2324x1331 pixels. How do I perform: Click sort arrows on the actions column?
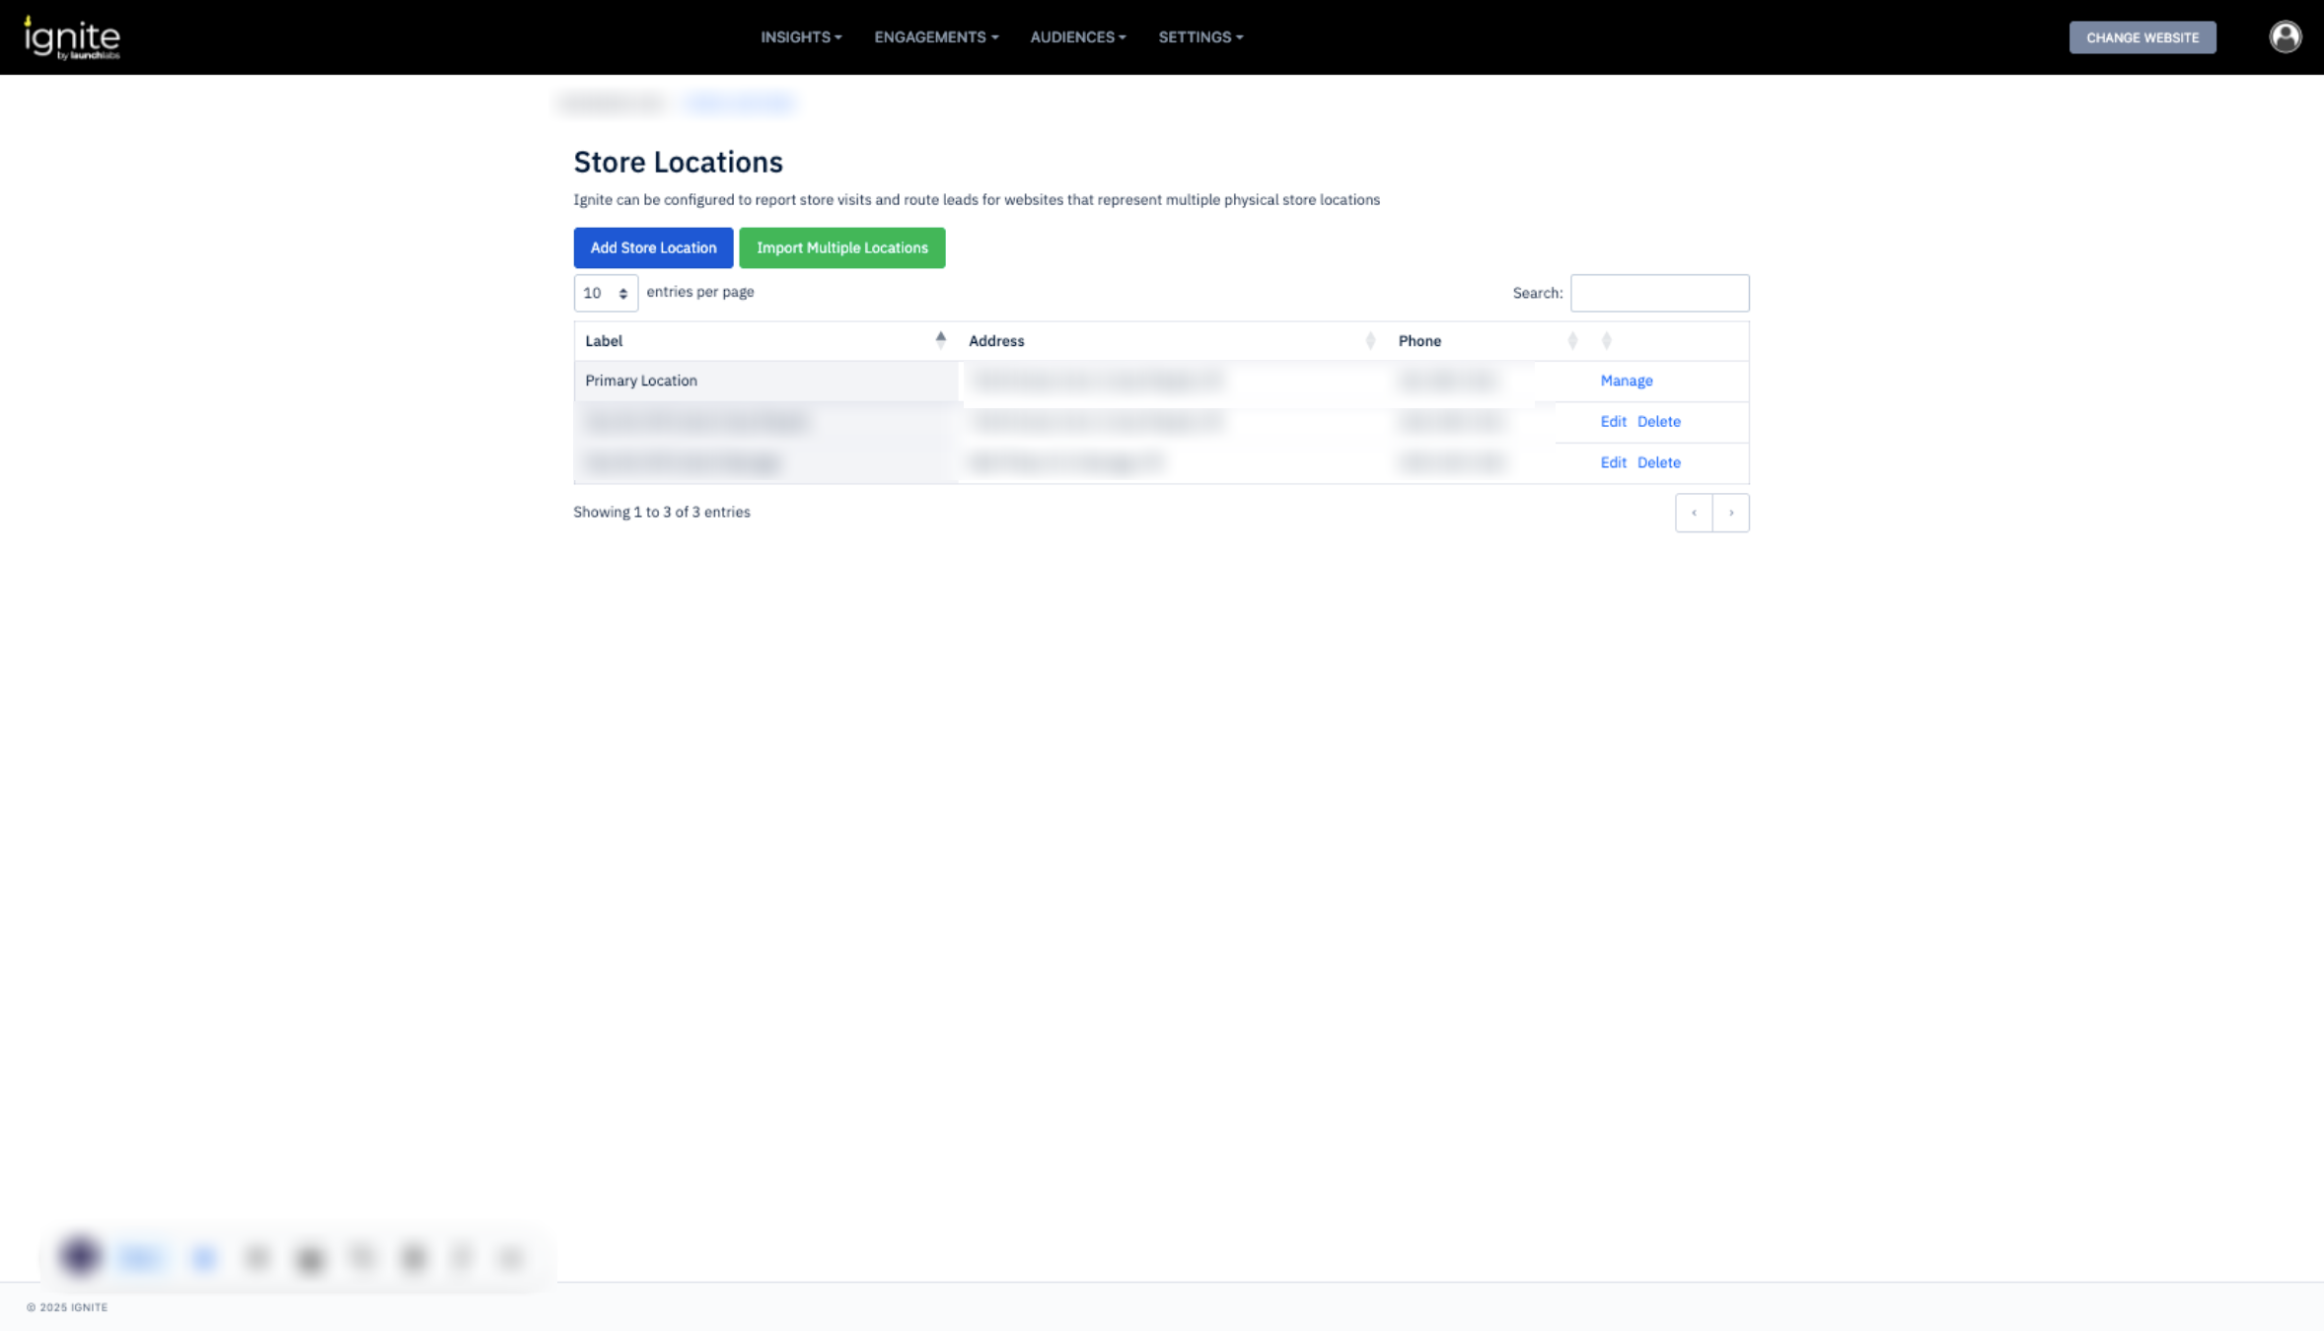click(1606, 341)
